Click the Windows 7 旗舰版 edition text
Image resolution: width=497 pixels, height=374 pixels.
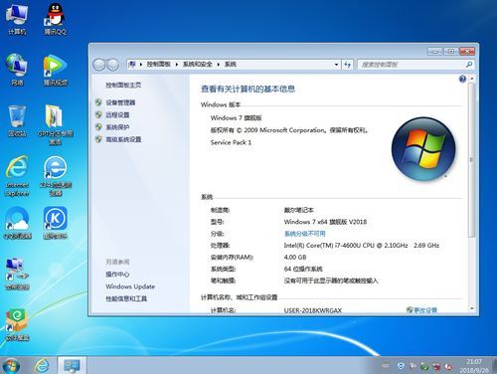coord(237,117)
